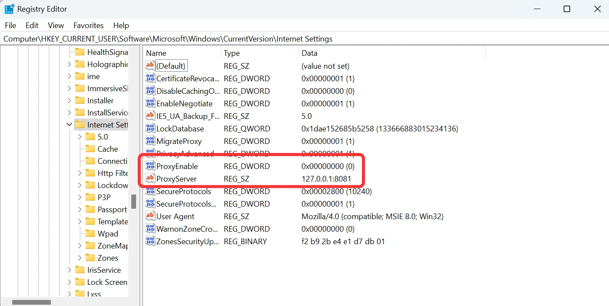This screenshot has height=306, width=609.
Task: Click the LockDatabase QWORD icon
Action: coord(150,129)
